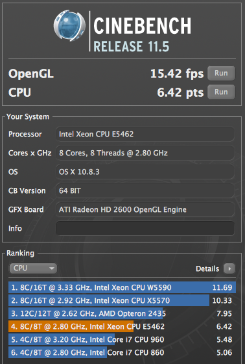Screen dimensions: 245x364
Task: Select ranking entry Core i7 860
Action: pyautogui.click(x=122, y=352)
